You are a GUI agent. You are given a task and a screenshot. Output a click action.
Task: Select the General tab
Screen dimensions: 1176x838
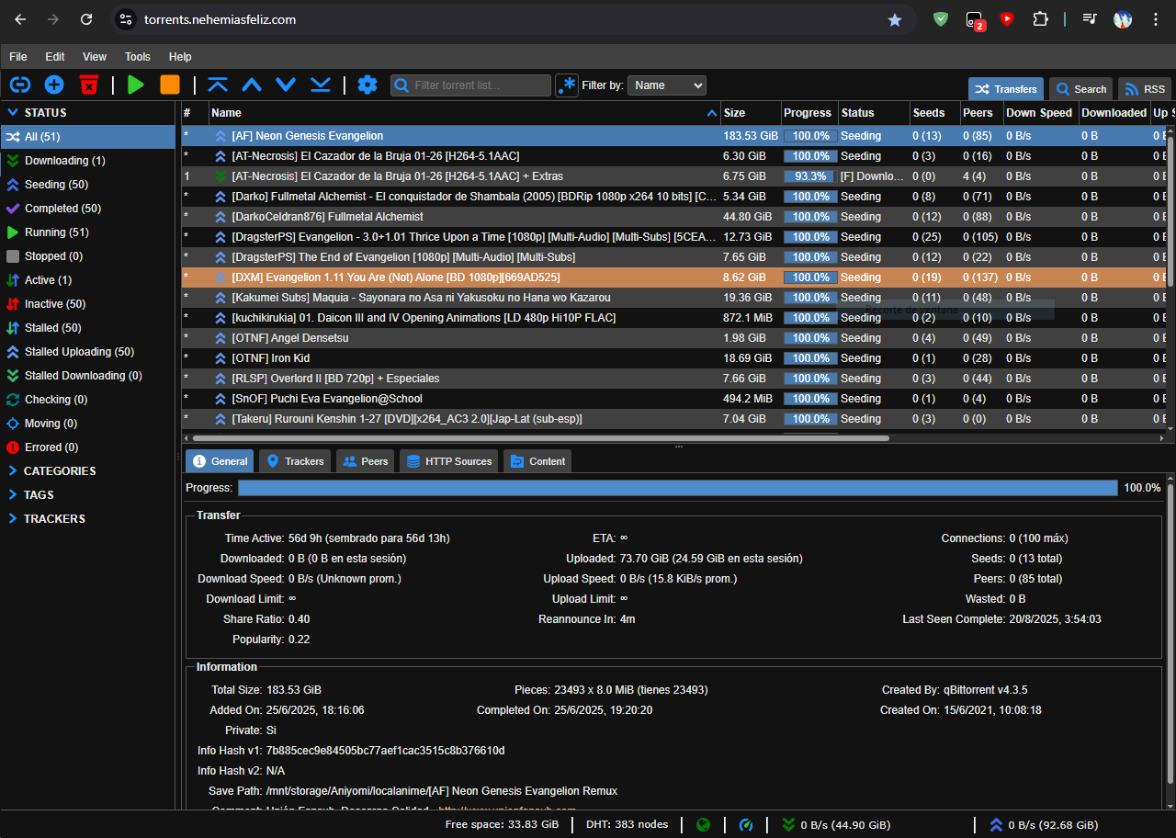point(220,461)
